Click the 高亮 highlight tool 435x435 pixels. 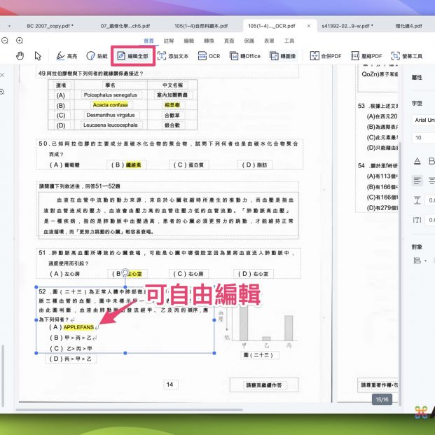pyautogui.click(x=67, y=55)
